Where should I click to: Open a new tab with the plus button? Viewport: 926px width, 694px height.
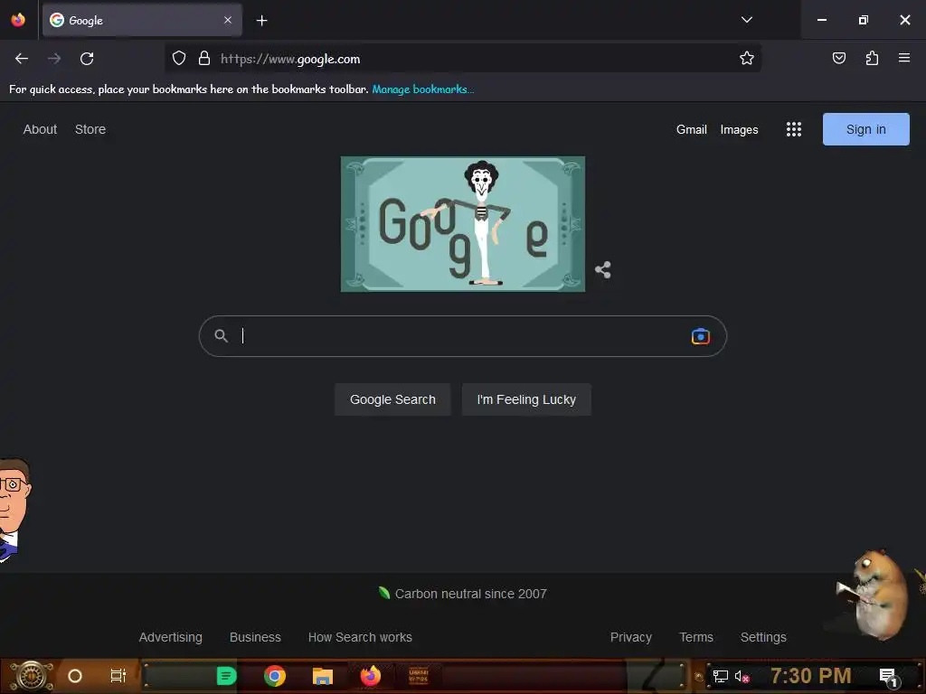click(x=261, y=21)
